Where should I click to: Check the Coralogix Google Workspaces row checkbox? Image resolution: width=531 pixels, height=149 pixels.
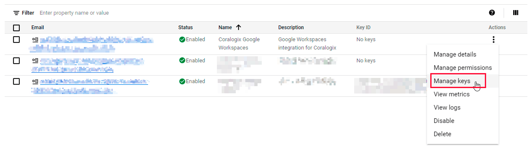tap(16, 40)
